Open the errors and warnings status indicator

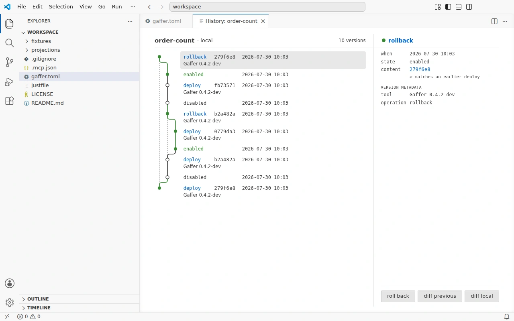point(29,317)
